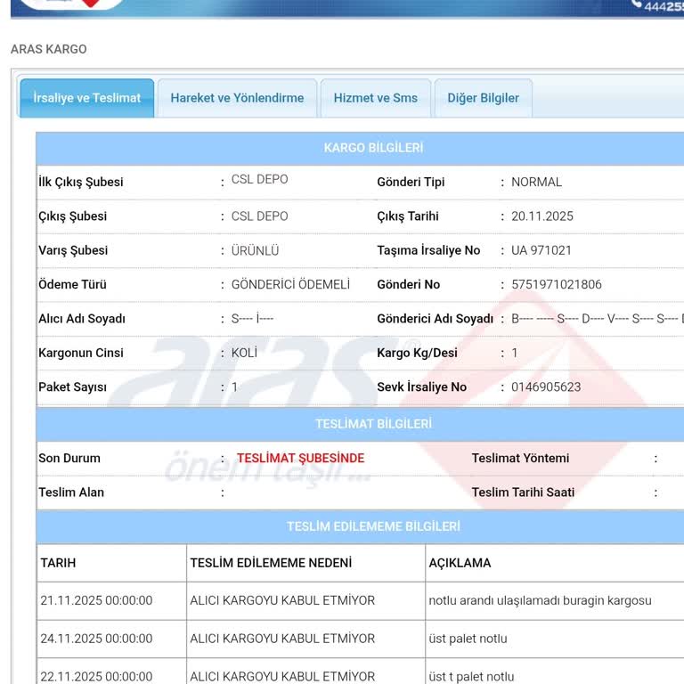684x684 pixels.
Task: Click the Gönderici Adı Soyadı value
Action: coord(598,319)
